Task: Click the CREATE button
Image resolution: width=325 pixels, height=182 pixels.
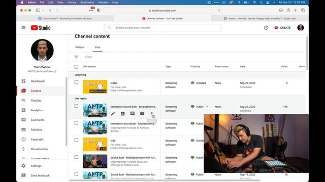Action: coord(283,28)
